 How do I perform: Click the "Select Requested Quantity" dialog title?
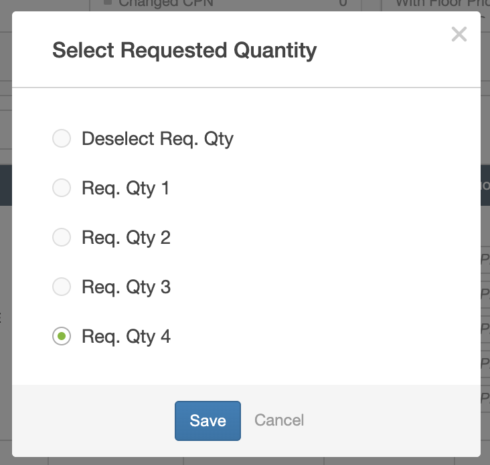click(184, 50)
